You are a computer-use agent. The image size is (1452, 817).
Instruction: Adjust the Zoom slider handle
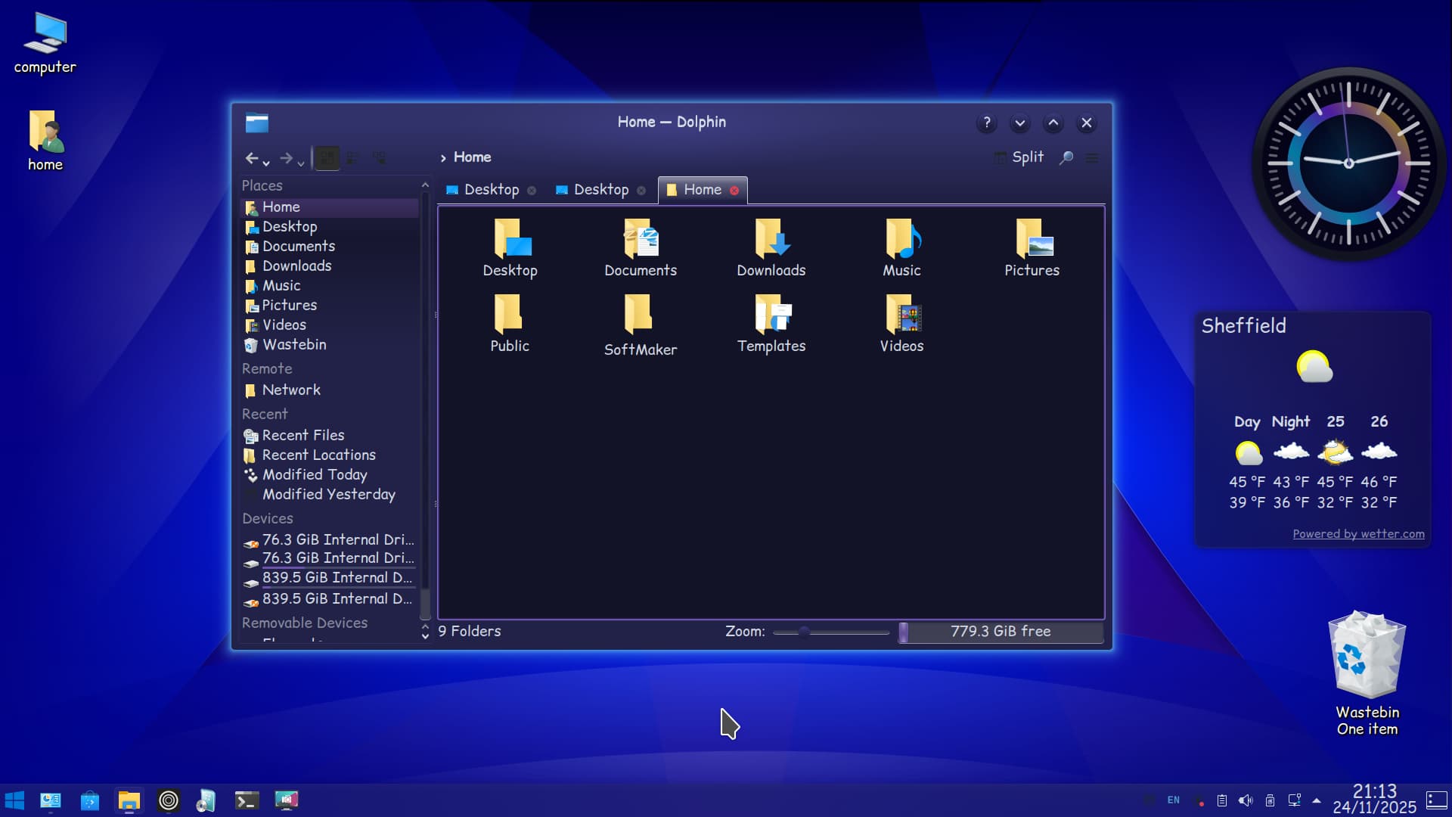click(x=804, y=632)
